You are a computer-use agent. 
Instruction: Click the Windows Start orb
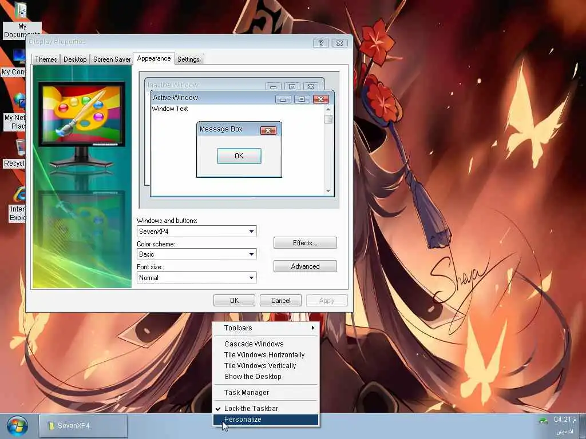click(17, 426)
